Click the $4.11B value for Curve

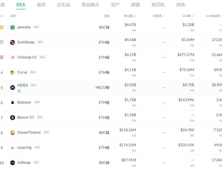click(x=130, y=70)
